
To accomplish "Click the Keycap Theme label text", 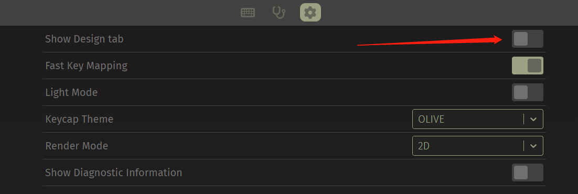I will tap(79, 119).
